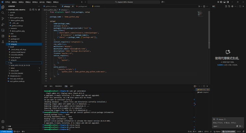Show chat history in the chat panel
Screen dimensions: 246x133
tap(229, 6)
